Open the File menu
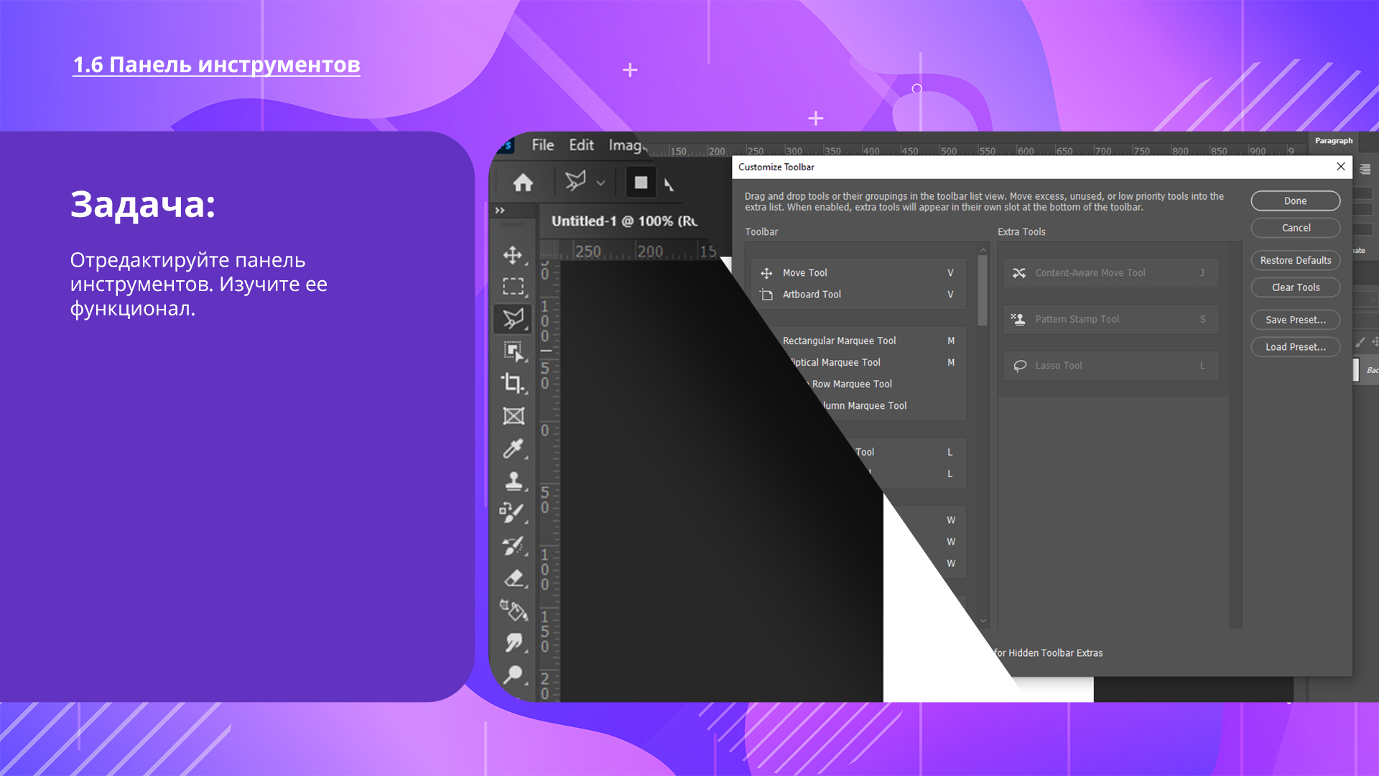 [542, 145]
